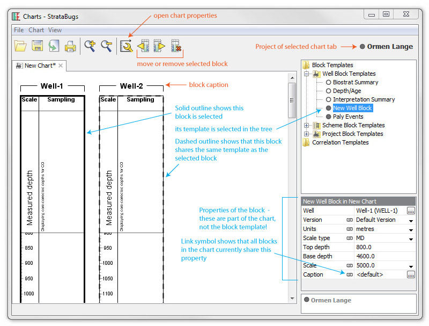Screen dimensions: 429x326
Task: Select the Correlation Templates tree row
Action: [340, 142]
